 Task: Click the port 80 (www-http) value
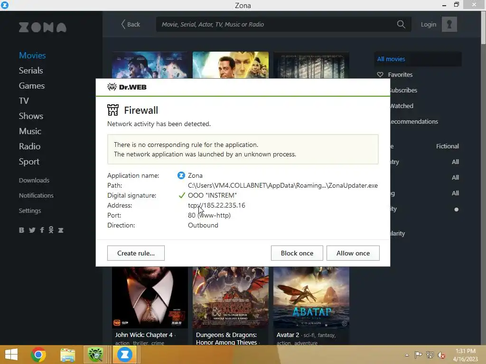[209, 215]
